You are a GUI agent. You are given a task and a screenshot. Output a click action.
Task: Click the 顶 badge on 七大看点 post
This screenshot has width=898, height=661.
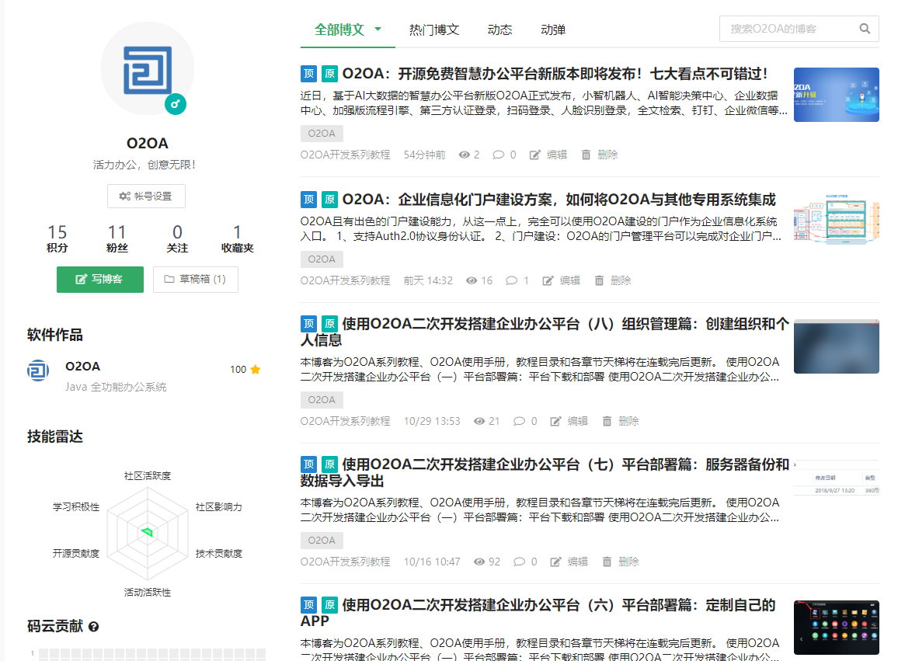308,73
